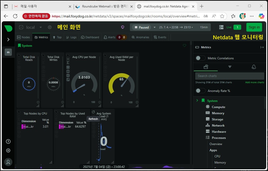The image size is (268, 171).
Task: Go to the Logs tab
Action: click(71, 37)
